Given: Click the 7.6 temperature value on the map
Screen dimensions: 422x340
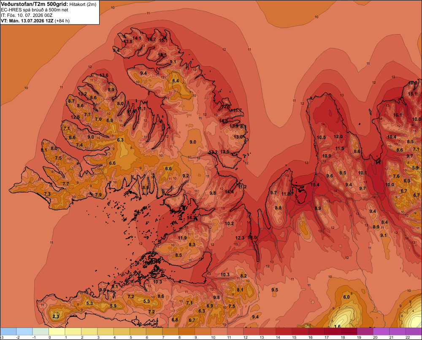Looking at the screenshot, I should click(x=396, y=176).
